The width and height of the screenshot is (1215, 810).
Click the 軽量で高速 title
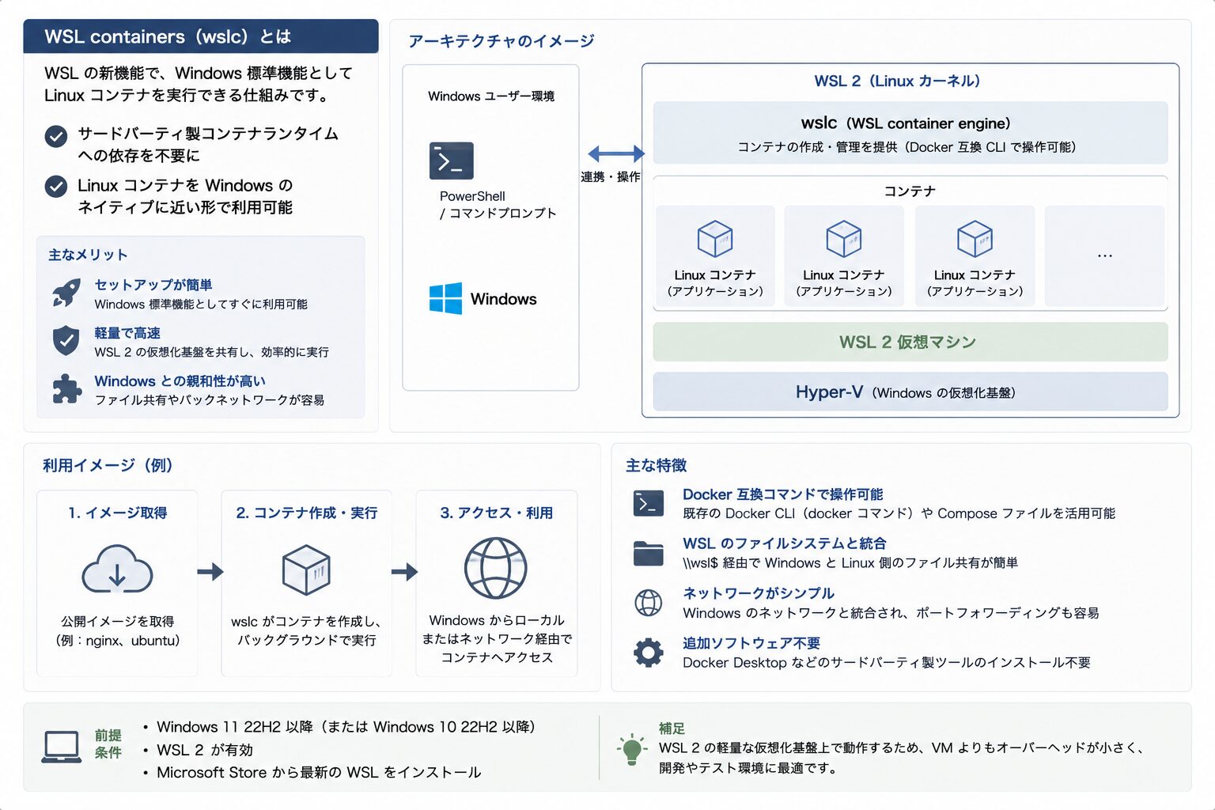[127, 333]
